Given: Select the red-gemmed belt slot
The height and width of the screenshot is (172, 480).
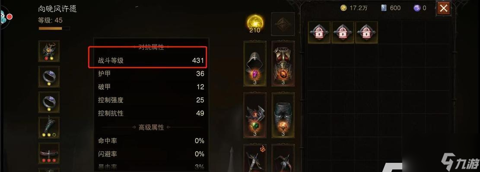Looking at the screenshot, I should pyautogui.click(x=49, y=153).
